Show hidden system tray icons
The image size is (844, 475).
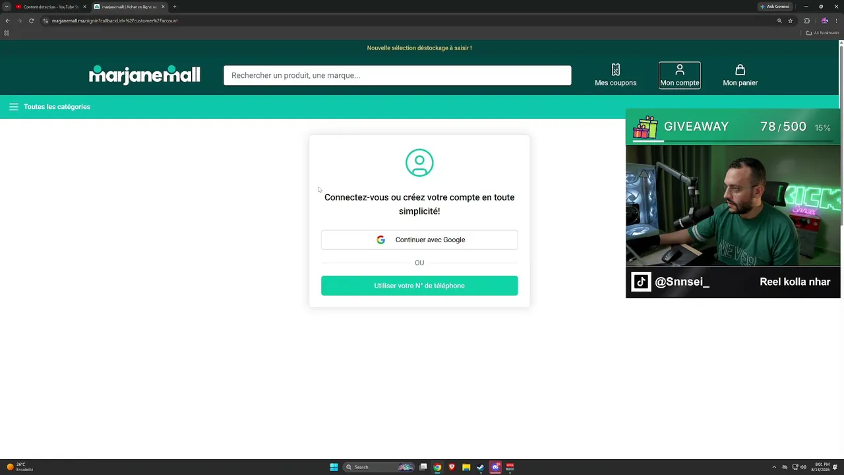point(774,467)
